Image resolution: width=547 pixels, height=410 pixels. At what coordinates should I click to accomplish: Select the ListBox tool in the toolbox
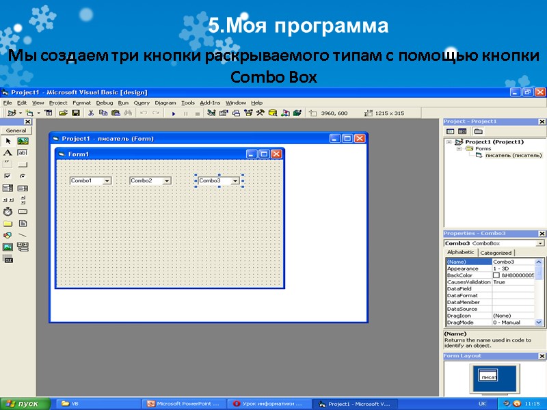tap(23, 189)
